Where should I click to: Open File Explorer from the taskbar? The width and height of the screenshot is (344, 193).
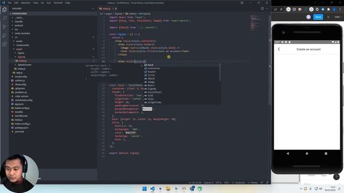pos(168,189)
